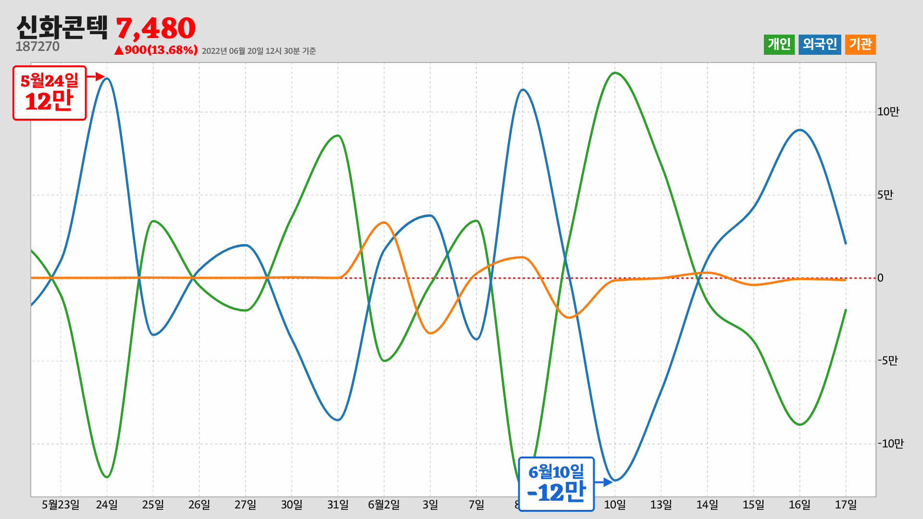Viewport: 923px width, 519px height.
Task: Click the stock code 187270
Action: click(37, 47)
